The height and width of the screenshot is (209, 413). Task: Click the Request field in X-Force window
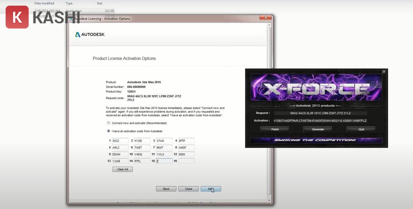point(320,113)
